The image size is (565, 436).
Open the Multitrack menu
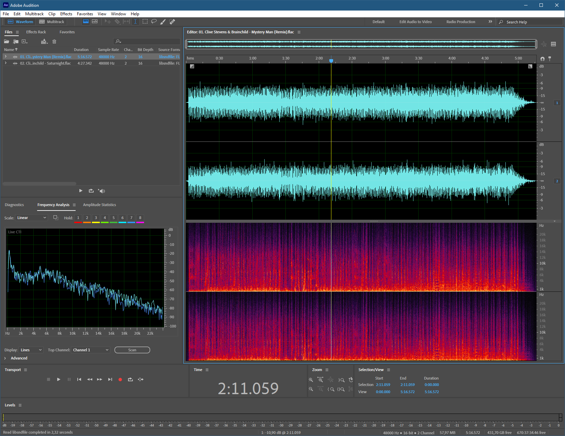click(34, 14)
